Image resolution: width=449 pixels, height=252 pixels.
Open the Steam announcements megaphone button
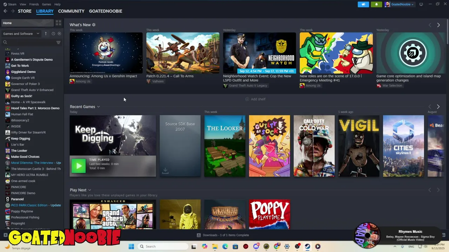click(363, 4)
